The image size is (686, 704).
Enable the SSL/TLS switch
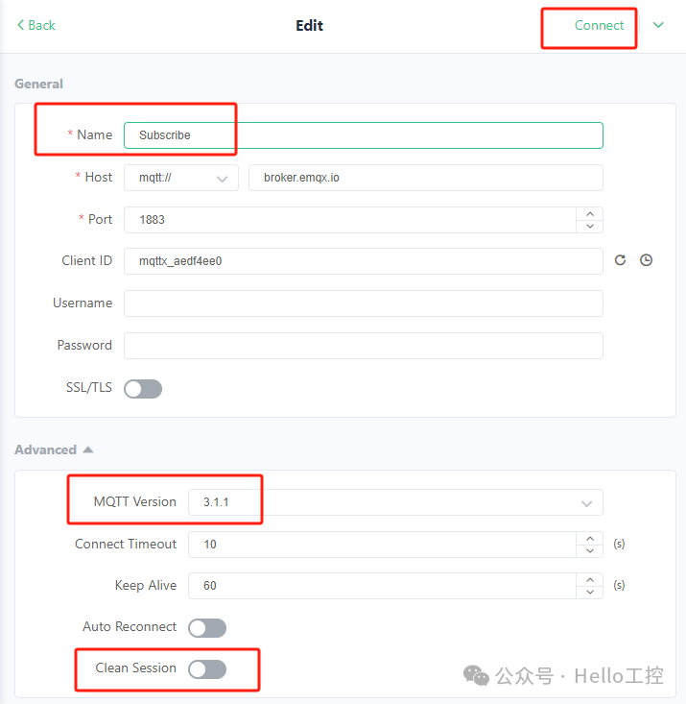(143, 389)
